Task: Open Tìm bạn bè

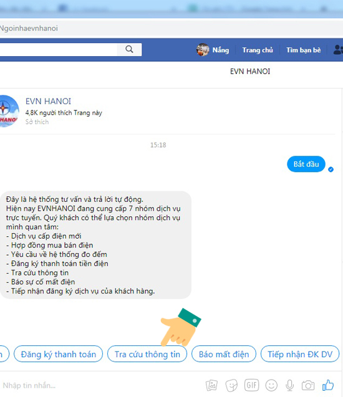Action: 304,50
